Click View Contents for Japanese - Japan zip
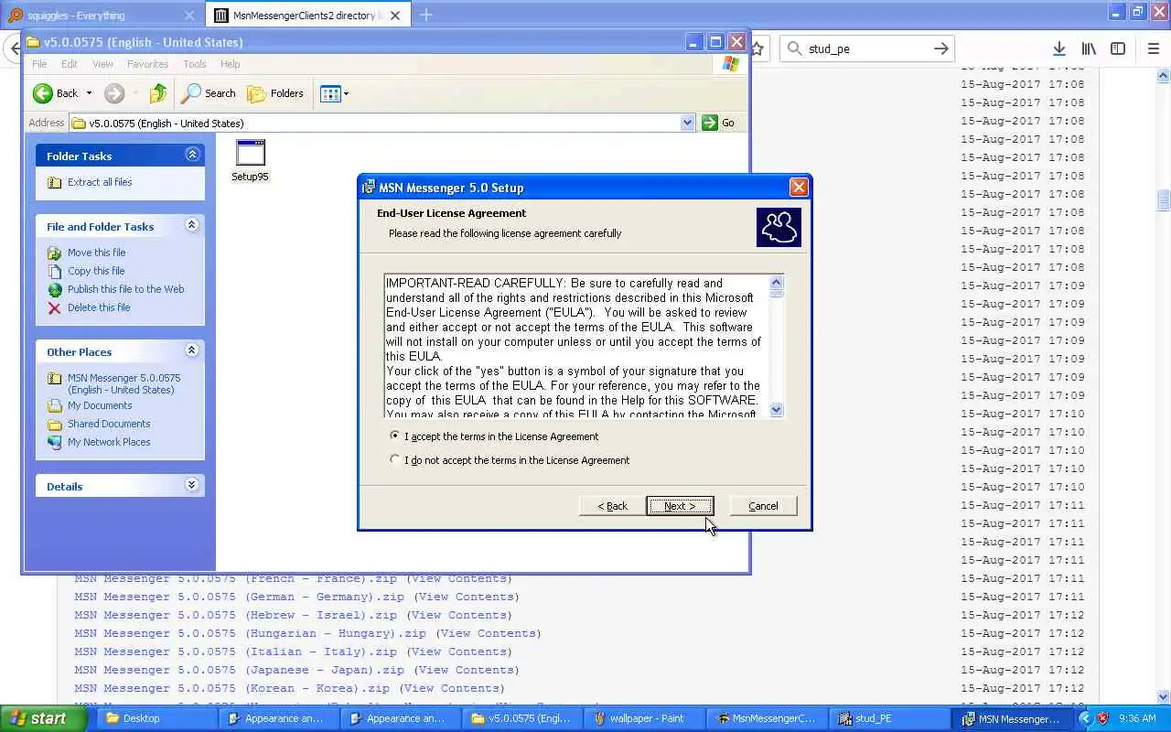 [x=466, y=670]
